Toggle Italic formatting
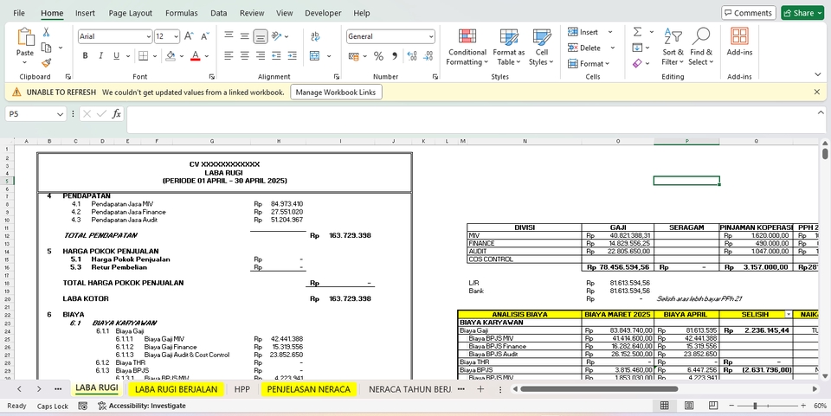The image size is (831, 416). [x=100, y=55]
